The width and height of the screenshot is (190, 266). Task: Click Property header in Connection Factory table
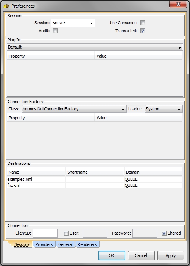51,118
